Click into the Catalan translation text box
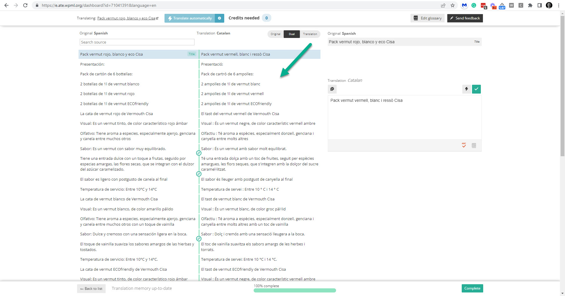Viewport: 565px width, 296px height. [405, 117]
